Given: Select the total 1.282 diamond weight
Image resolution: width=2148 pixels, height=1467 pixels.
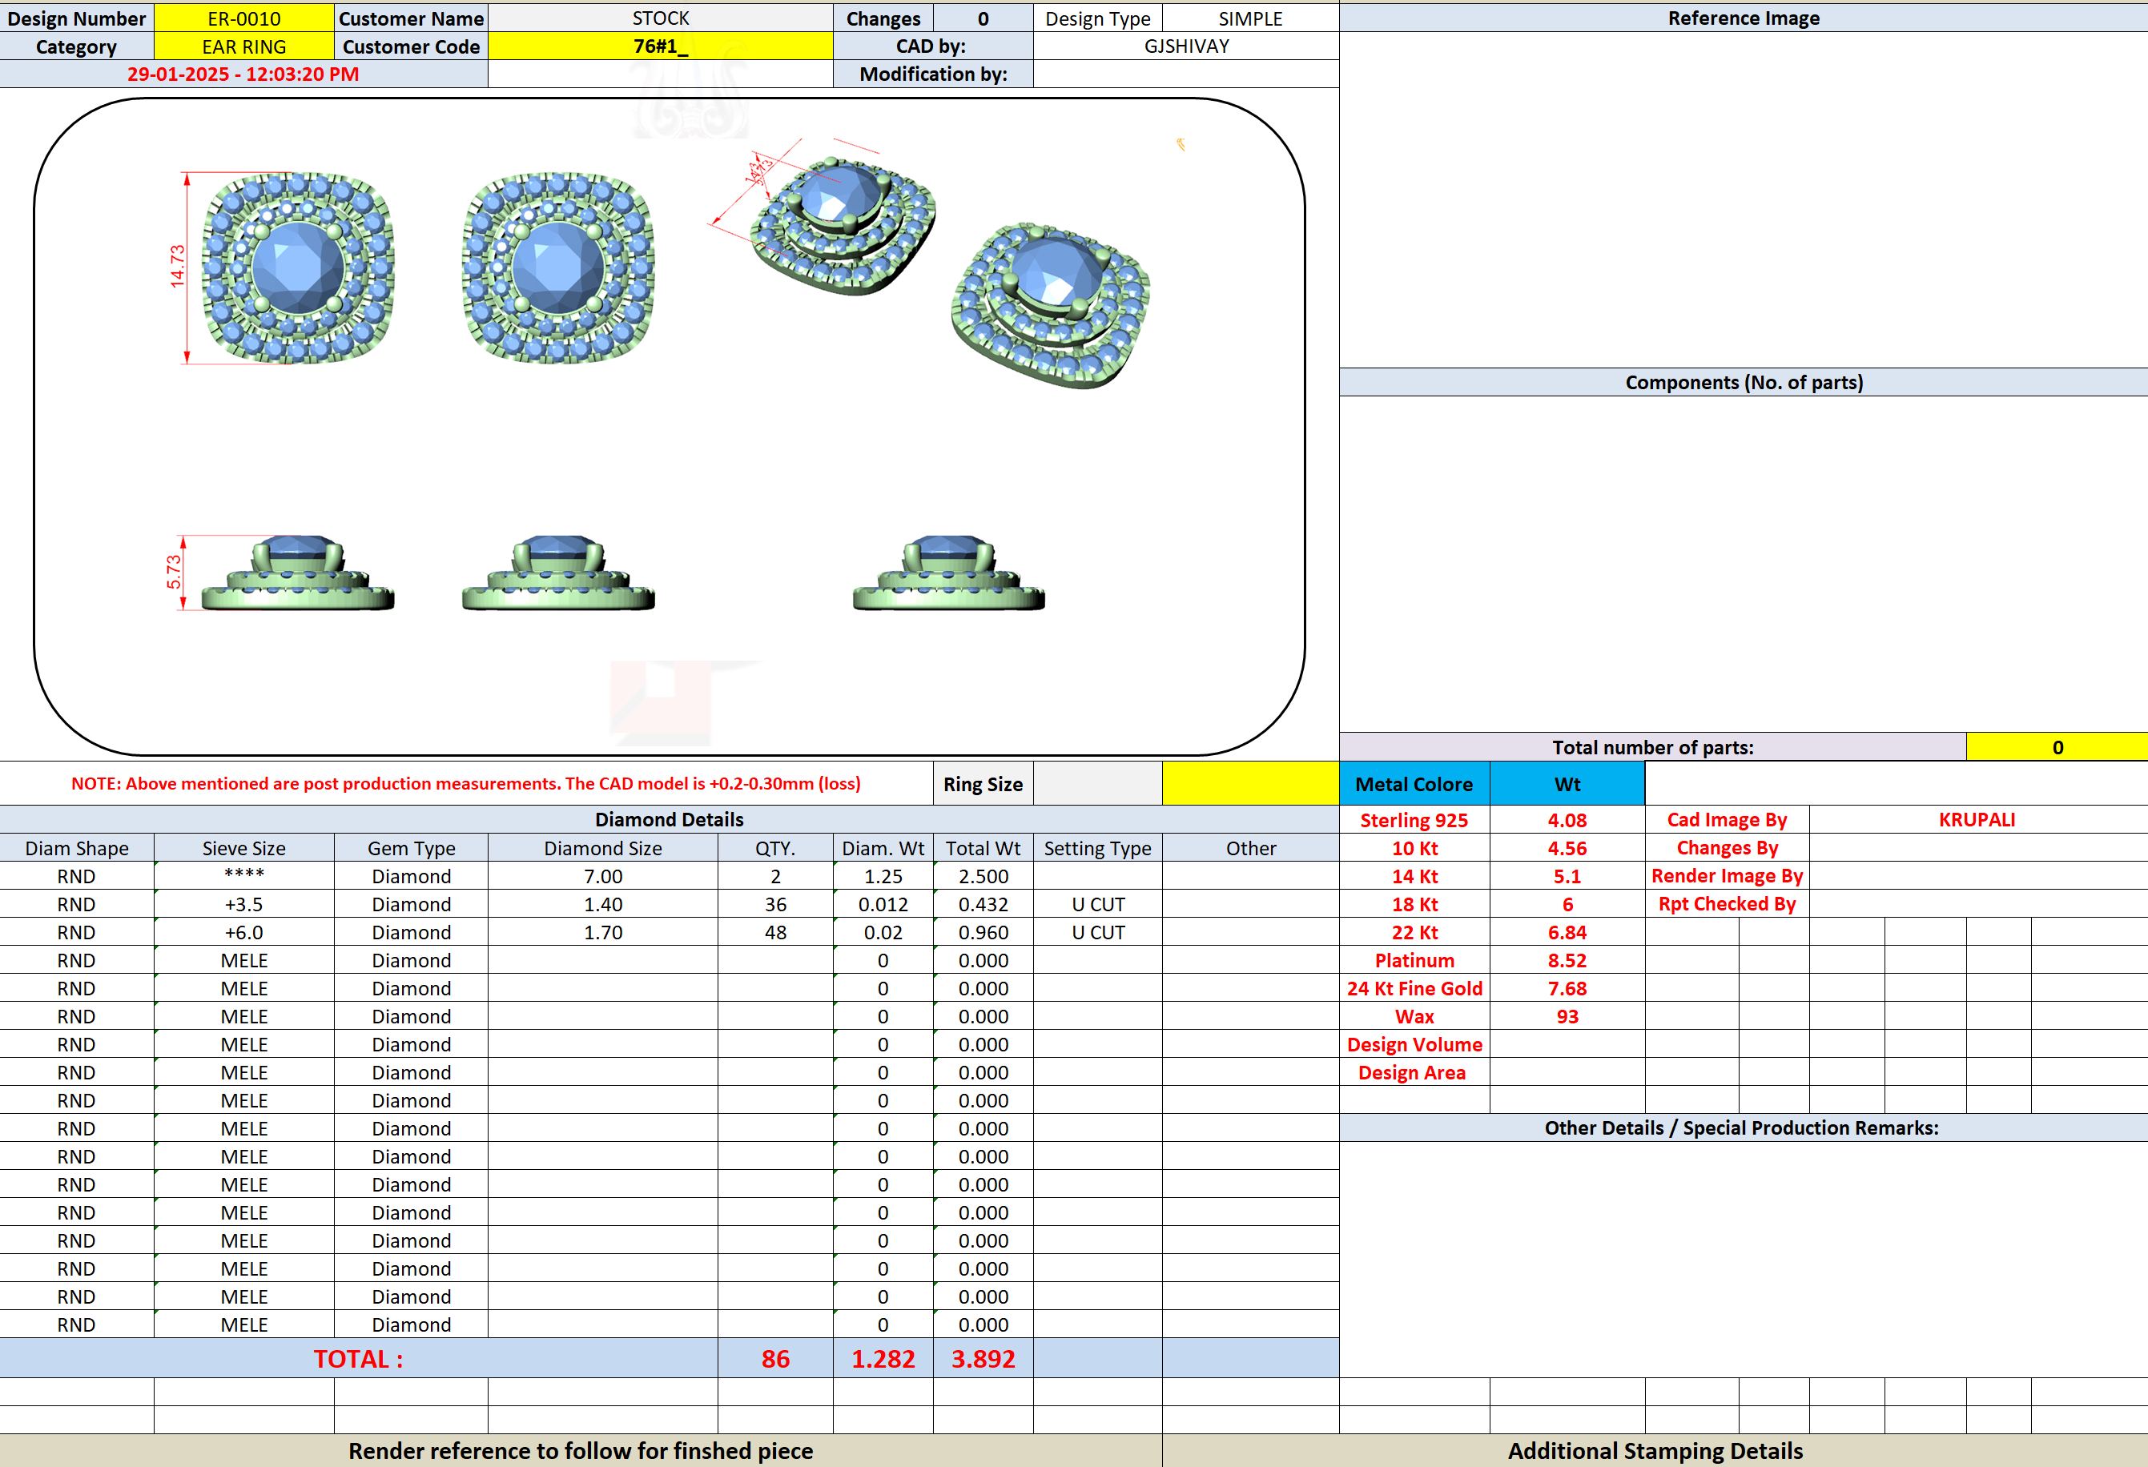Looking at the screenshot, I should (x=883, y=1358).
